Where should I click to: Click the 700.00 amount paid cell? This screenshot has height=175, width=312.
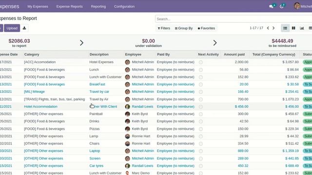point(243,99)
